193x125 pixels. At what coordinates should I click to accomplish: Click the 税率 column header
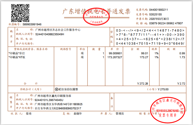[x=154, y=49]
